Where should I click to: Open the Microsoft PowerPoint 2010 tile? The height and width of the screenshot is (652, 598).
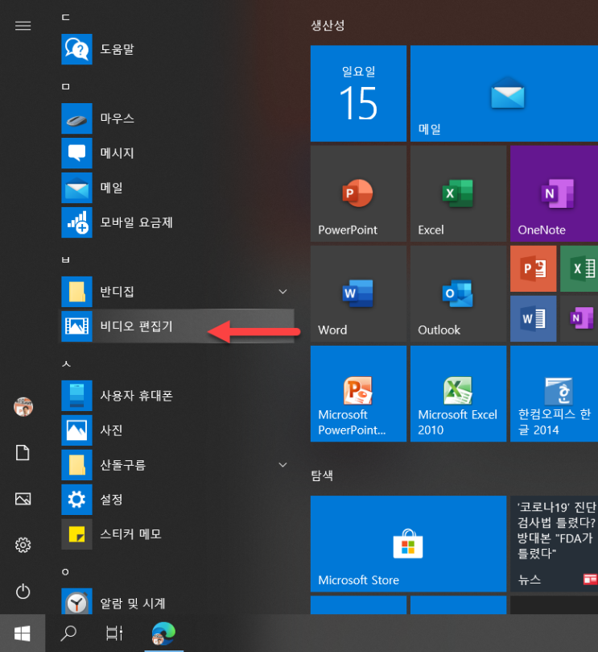click(x=358, y=394)
